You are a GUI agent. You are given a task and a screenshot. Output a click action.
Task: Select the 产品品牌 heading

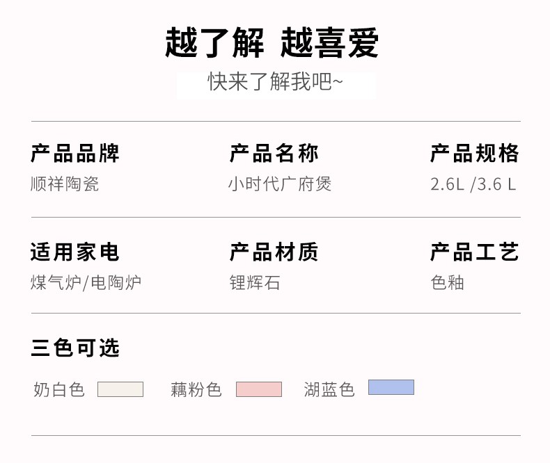click(75, 153)
